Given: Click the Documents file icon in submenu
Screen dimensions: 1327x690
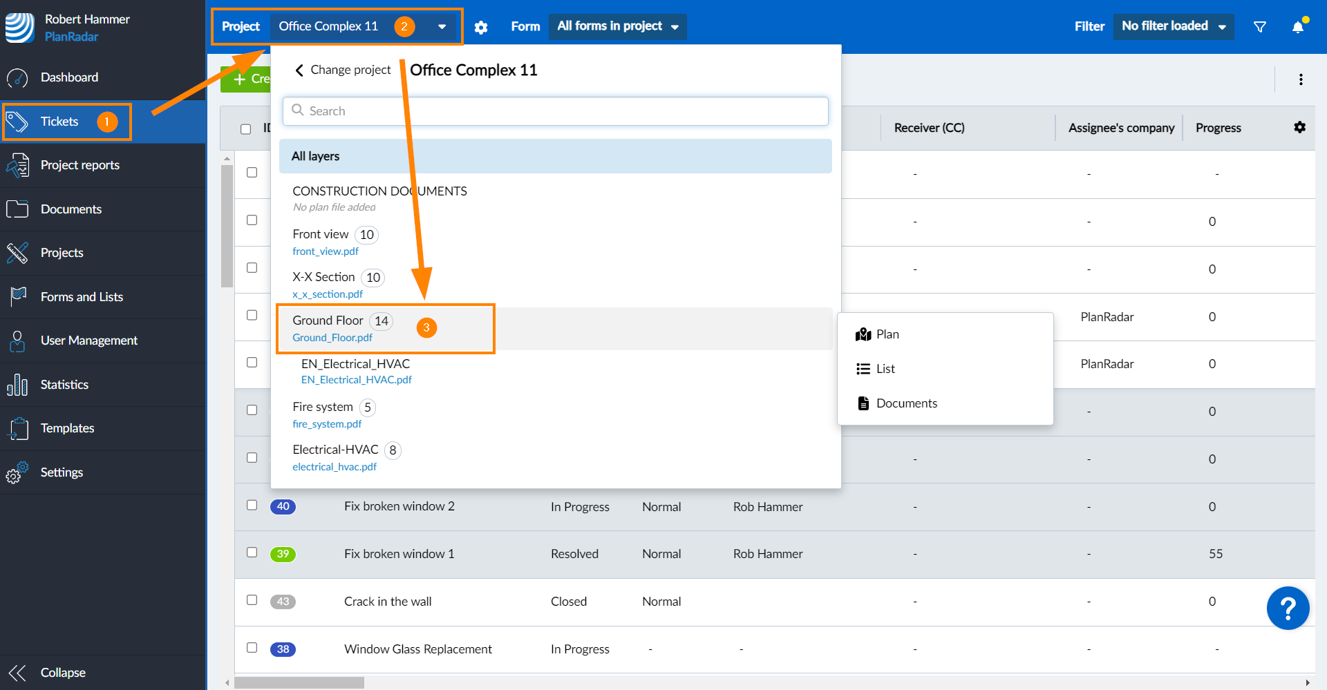Looking at the screenshot, I should 863,403.
